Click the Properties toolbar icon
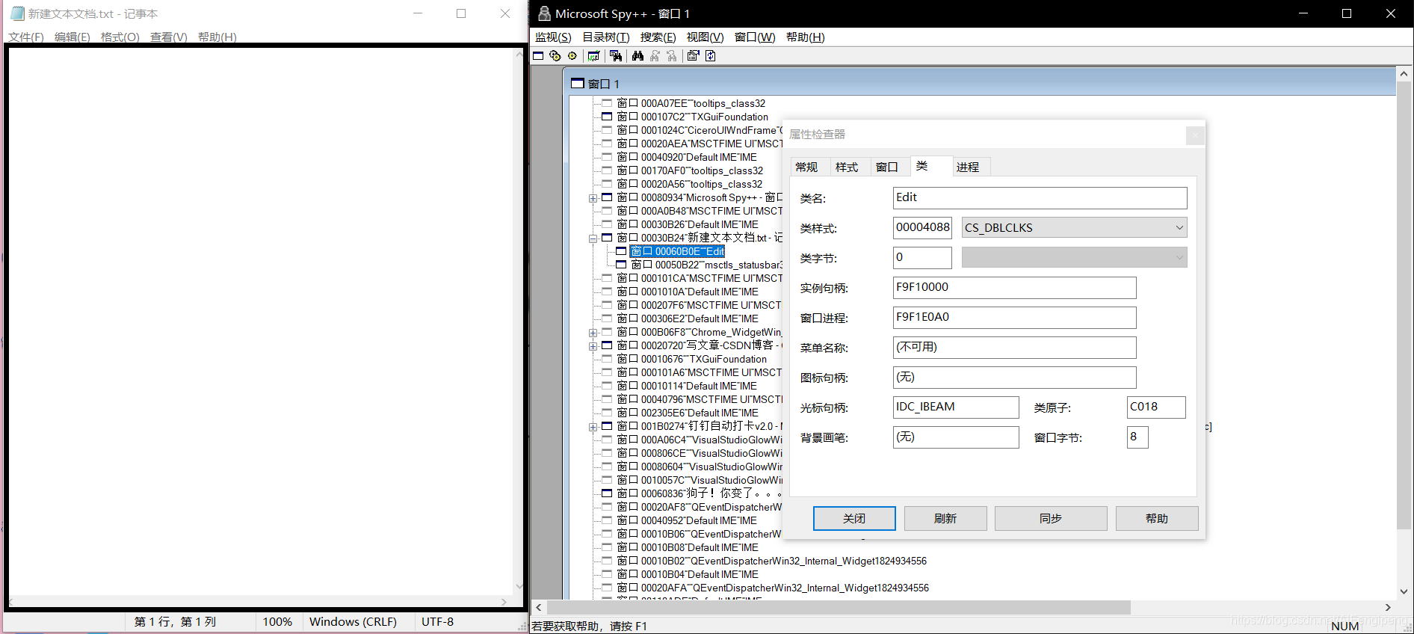Screen dimensions: 1414x634 pyautogui.click(x=694, y=56)
